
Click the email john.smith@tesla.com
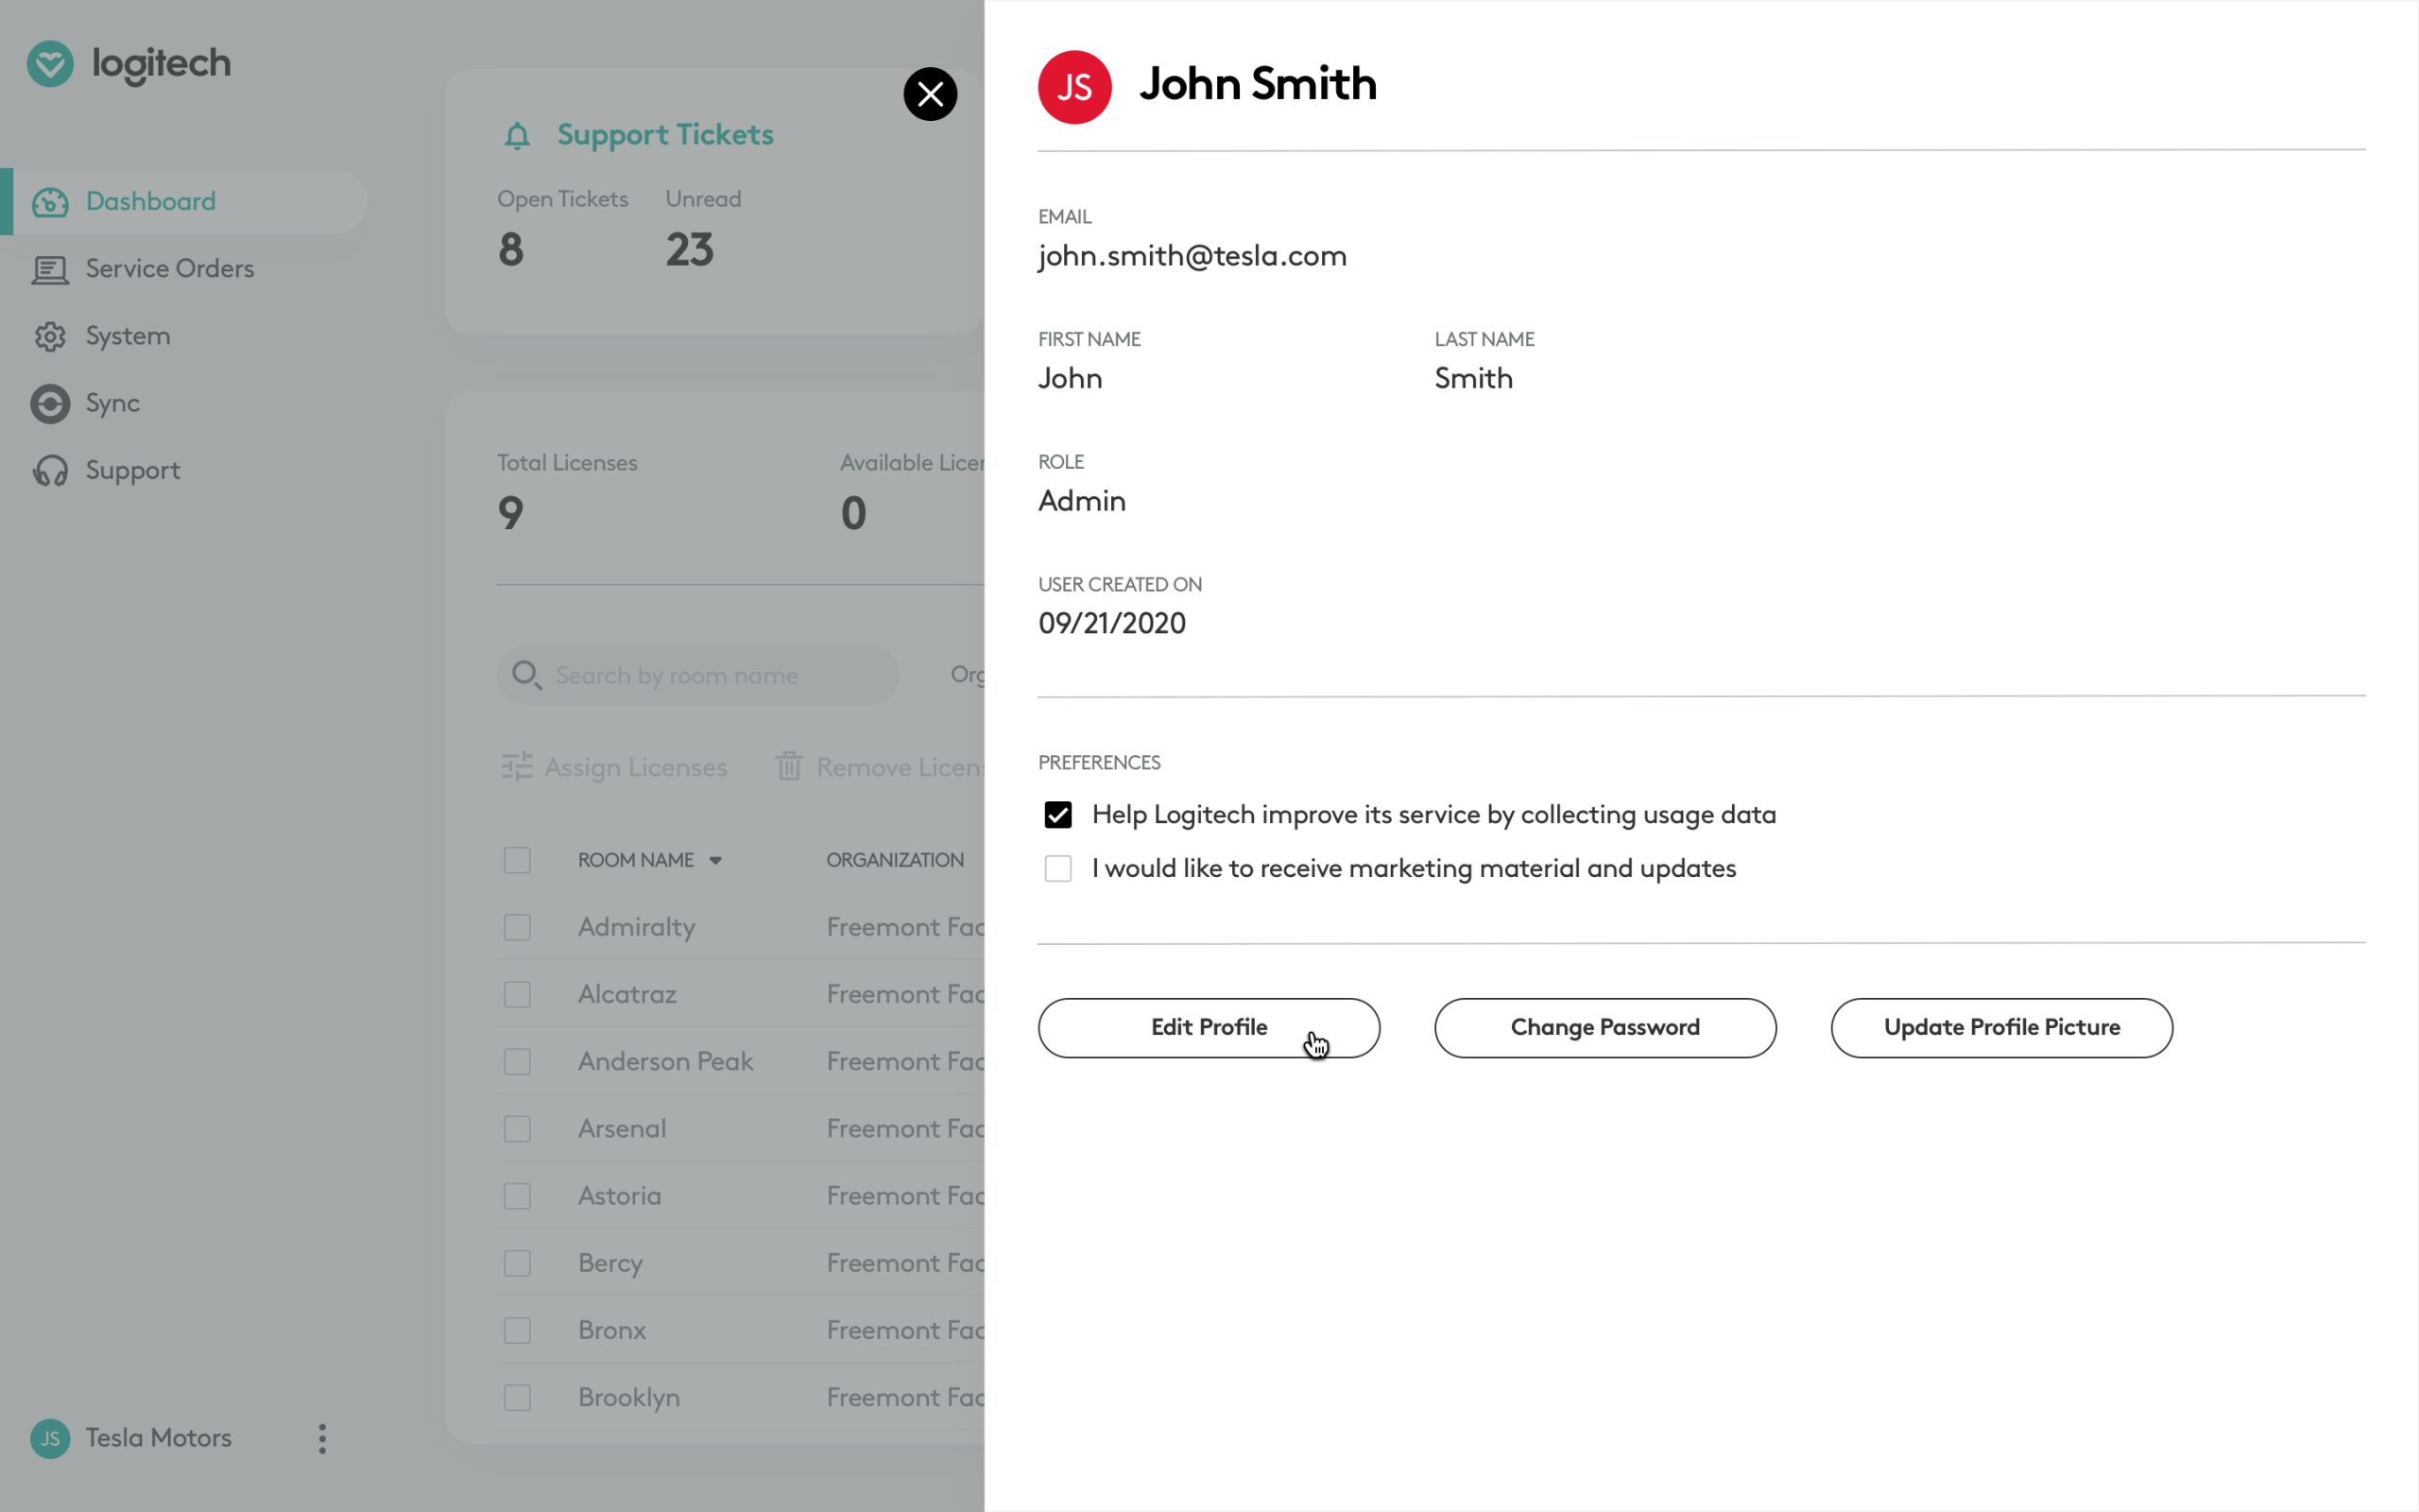(x=1192, y=256)
